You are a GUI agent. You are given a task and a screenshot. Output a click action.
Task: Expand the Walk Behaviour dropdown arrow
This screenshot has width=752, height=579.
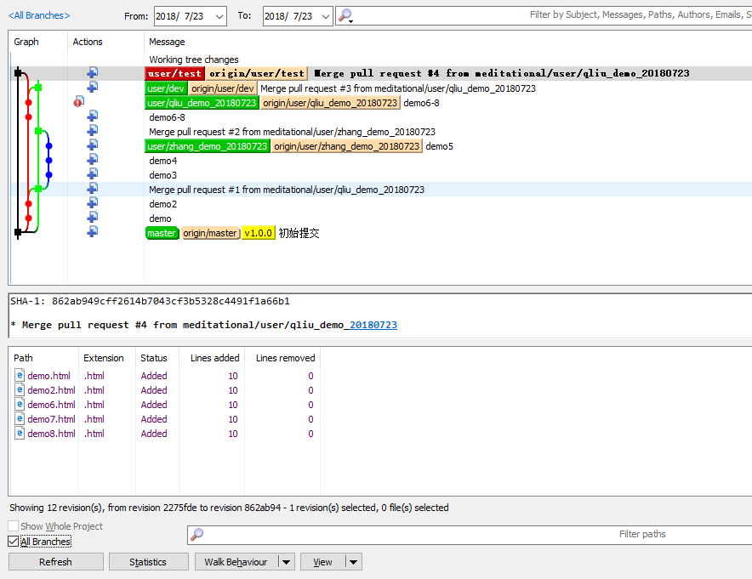(286, 562)
